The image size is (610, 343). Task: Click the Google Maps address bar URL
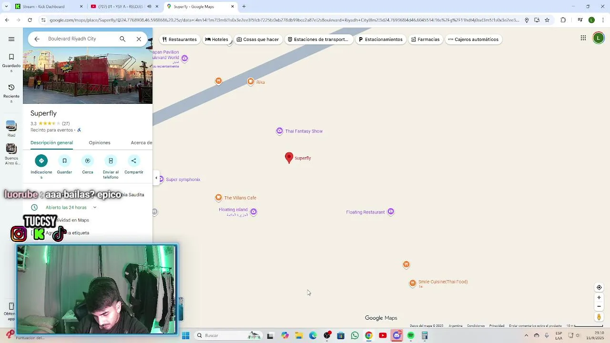pos(284,20)
